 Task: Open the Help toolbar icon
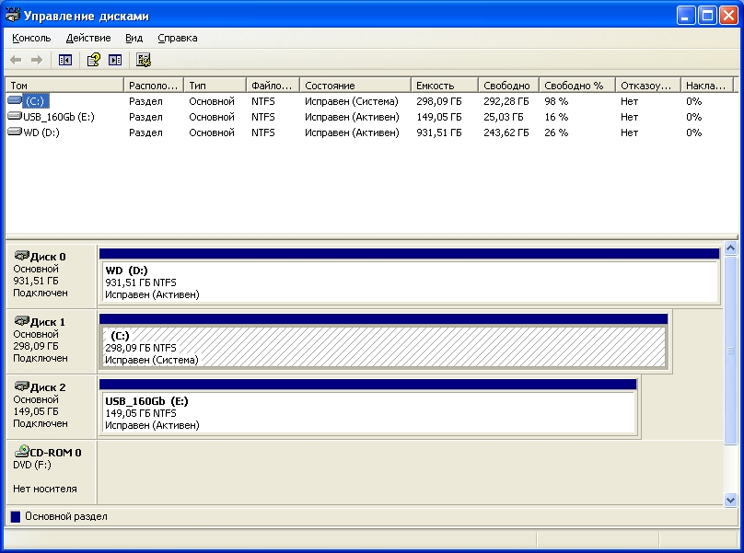coord(94,60)
